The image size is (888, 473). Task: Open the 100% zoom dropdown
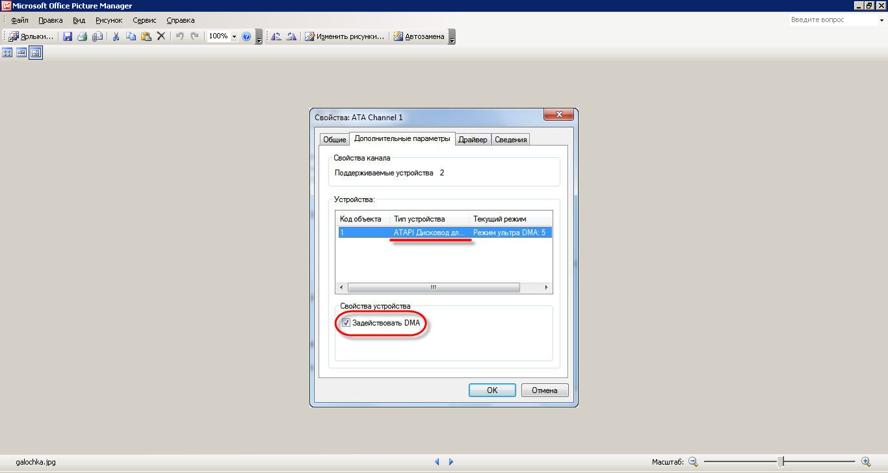(x=234, y=37)
